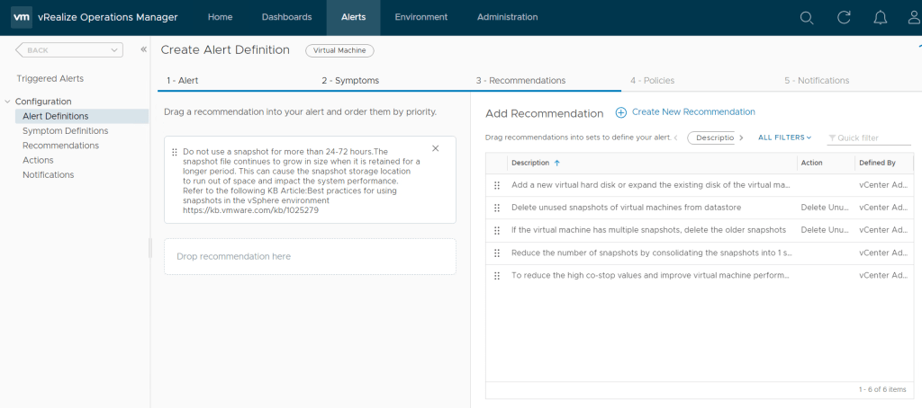This screenshot has height=408, width=922.
Task: Expand the ALL FILTERS dropdown
Action: coord(784,137)
